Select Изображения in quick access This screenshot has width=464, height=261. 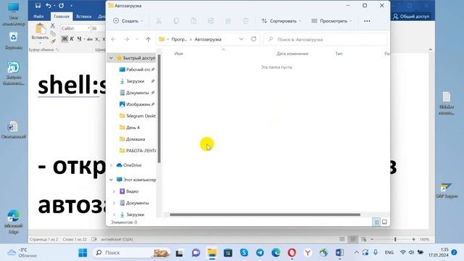tap(137, 104)
